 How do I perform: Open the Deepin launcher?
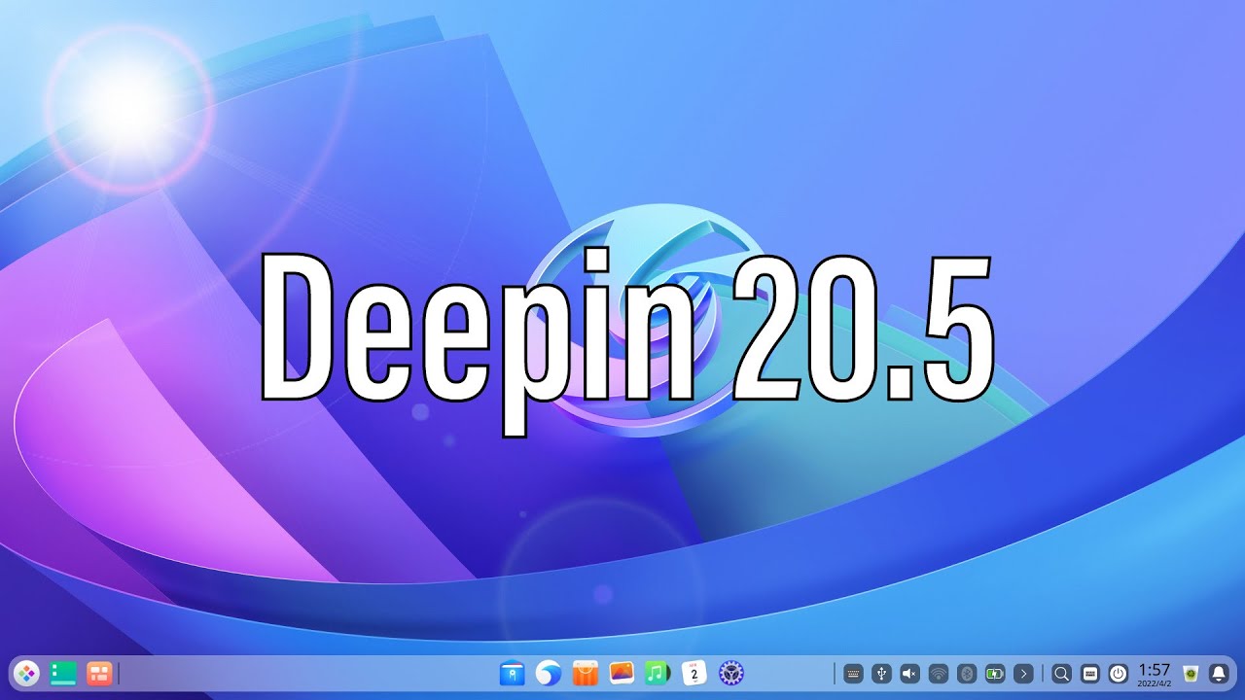pos(26,673)
